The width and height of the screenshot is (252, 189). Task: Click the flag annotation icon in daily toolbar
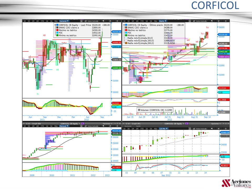pyautogui.click(x=212, y=21)
